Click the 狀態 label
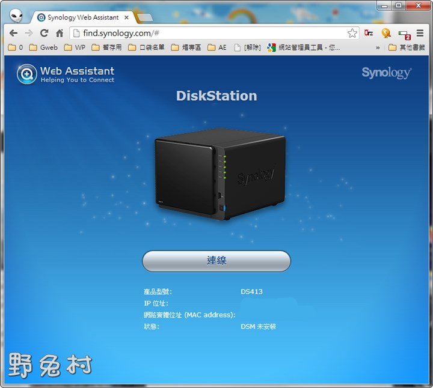 tap(152, 327)
